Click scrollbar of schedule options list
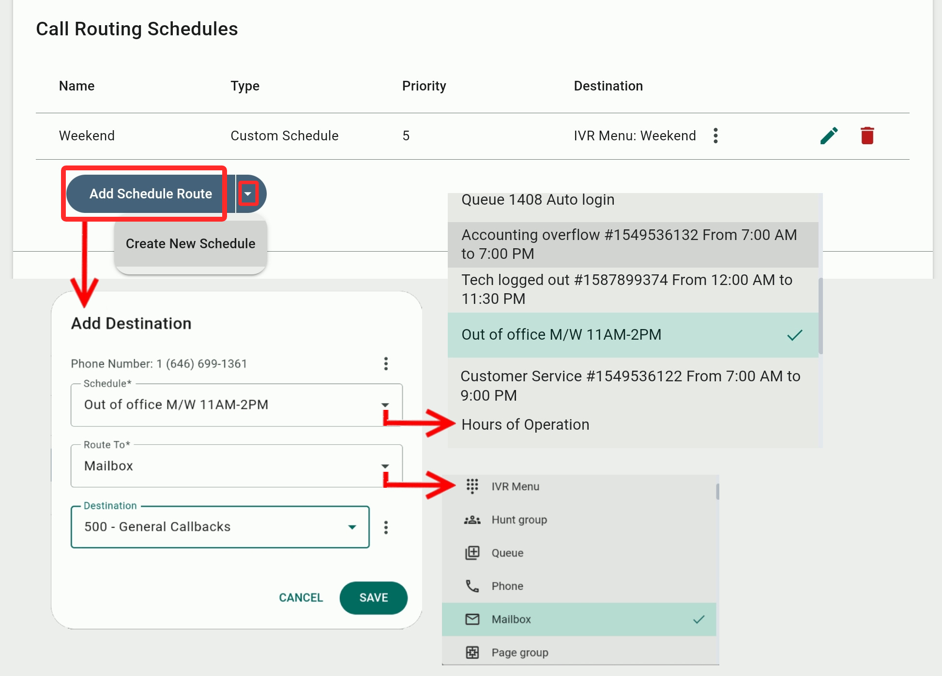942x676 pixels. tap(820, 315)
